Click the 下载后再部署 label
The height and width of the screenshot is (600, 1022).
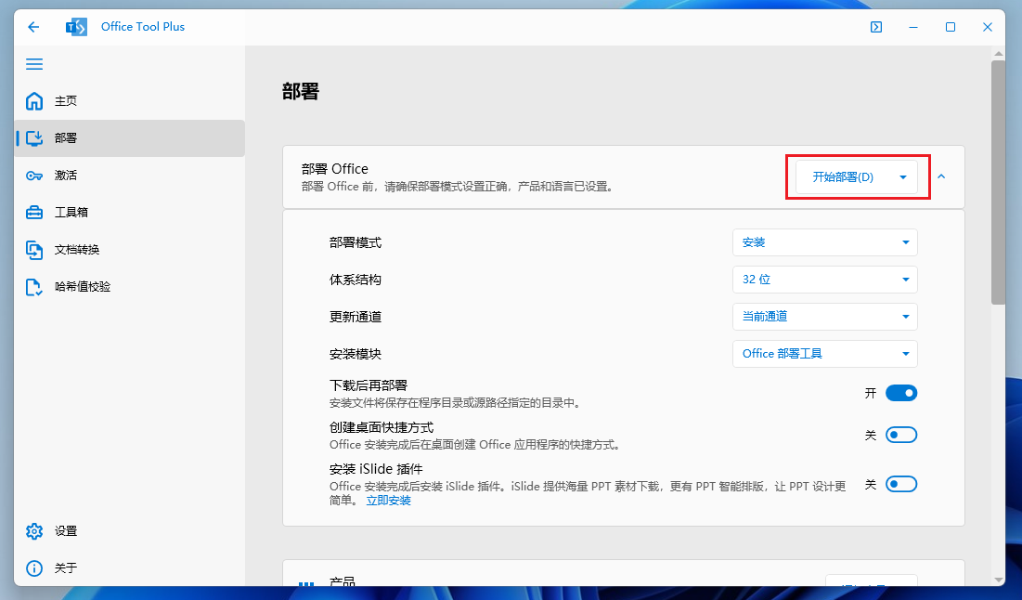point(369,385)
